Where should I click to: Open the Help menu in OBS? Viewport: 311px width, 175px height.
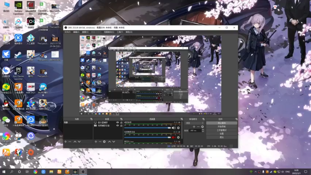pyautogui.click(x=129, y=32)
